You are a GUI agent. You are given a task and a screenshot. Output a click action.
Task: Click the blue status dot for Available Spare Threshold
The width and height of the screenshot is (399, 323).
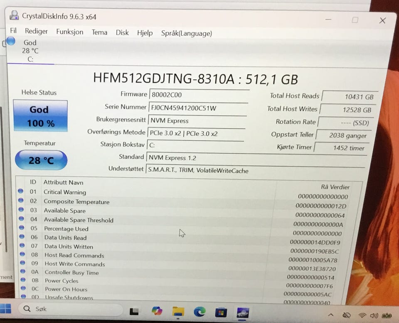click(21, 218)
